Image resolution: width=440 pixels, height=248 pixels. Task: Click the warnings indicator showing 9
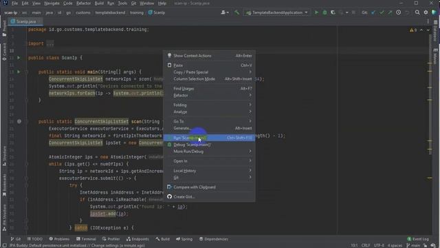pyautogui.click(x=413, y=30)
